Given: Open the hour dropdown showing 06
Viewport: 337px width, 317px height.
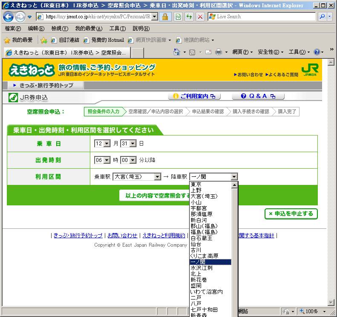Looking at the screenshot, I should [102, 160].
